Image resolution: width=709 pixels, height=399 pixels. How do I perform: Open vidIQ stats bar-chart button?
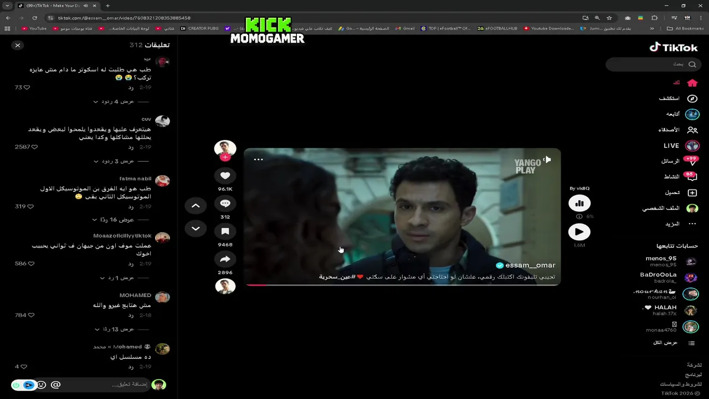pos(579,203)
